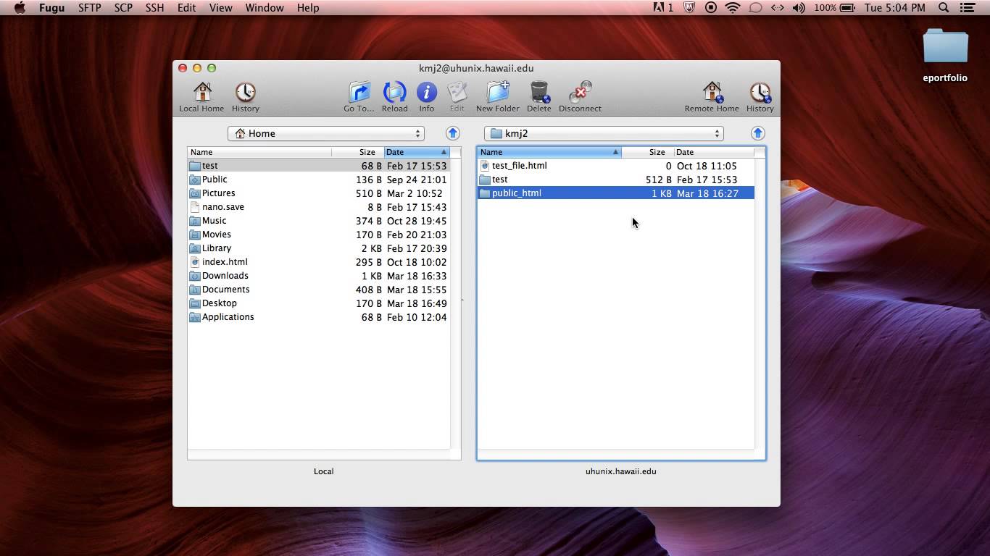Select the local Music folder
Image resolution: width=990 pixels, height=556 pixels.
(x=319, y=221)
